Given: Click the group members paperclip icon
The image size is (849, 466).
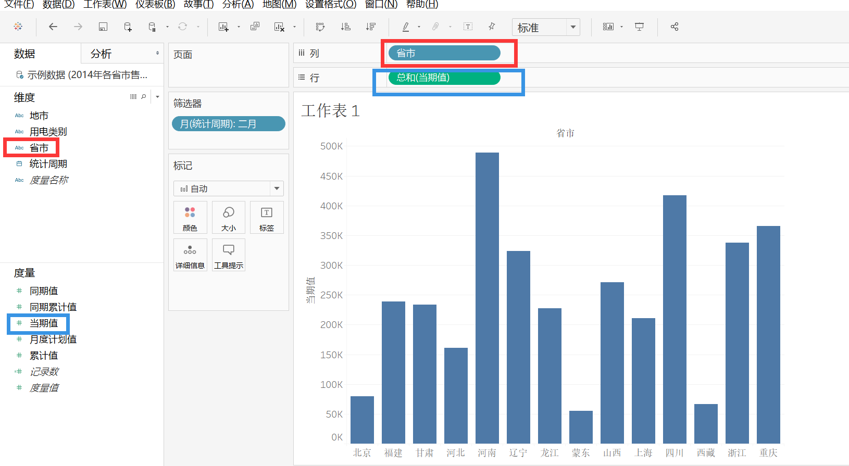Looking at the screenshot, I should pos(435,27).
